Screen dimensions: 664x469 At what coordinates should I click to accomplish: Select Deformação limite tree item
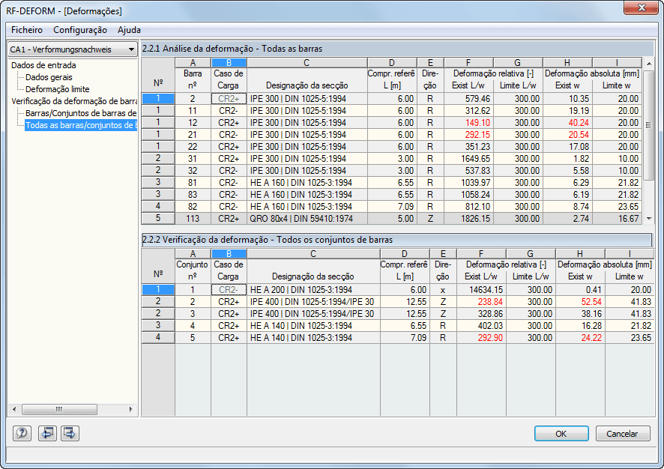click(57, 89)
